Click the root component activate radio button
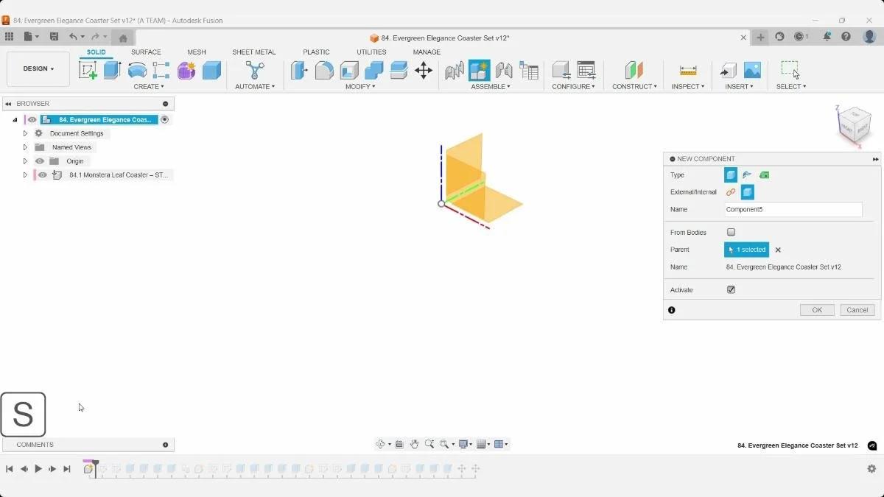This screenshot has height=497, width=884. (165, 119)
